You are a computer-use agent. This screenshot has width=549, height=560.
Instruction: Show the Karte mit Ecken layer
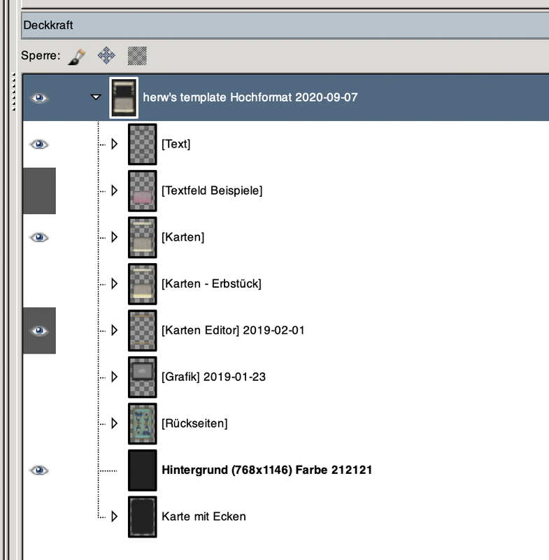tap(39, 517)
